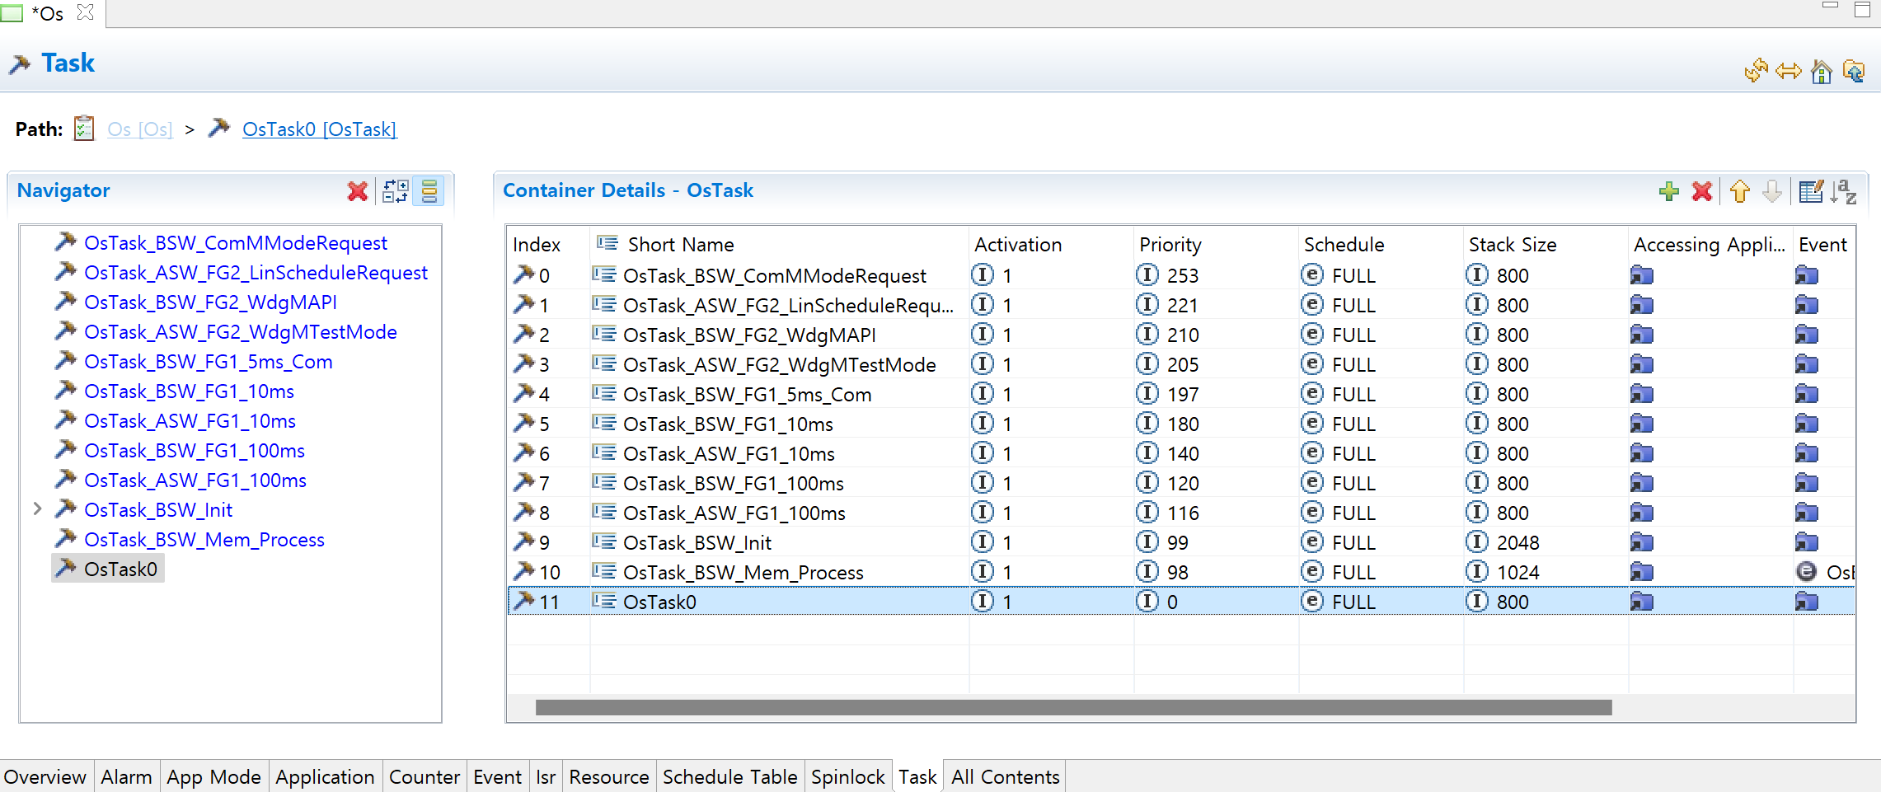Select OsTask0 in Navigator tree

click(120, 569)
